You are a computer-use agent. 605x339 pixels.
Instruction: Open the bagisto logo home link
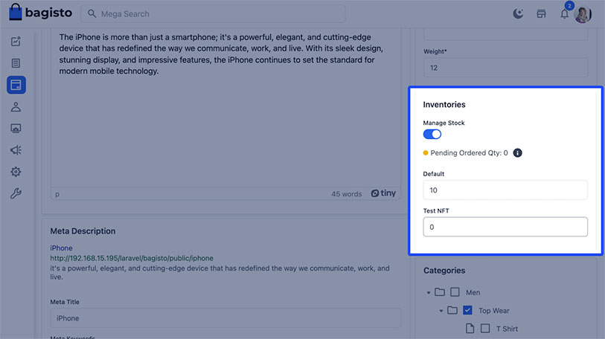tap(40, 13)
